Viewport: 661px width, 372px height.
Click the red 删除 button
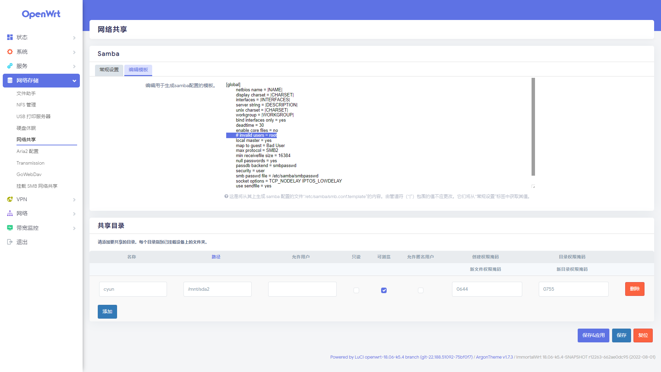pos(635,289)
